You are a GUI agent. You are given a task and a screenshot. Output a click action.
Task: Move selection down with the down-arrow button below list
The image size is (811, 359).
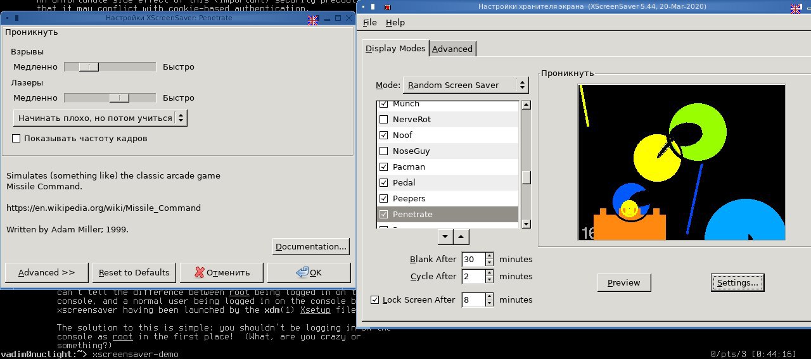click(x=445, y=237)
